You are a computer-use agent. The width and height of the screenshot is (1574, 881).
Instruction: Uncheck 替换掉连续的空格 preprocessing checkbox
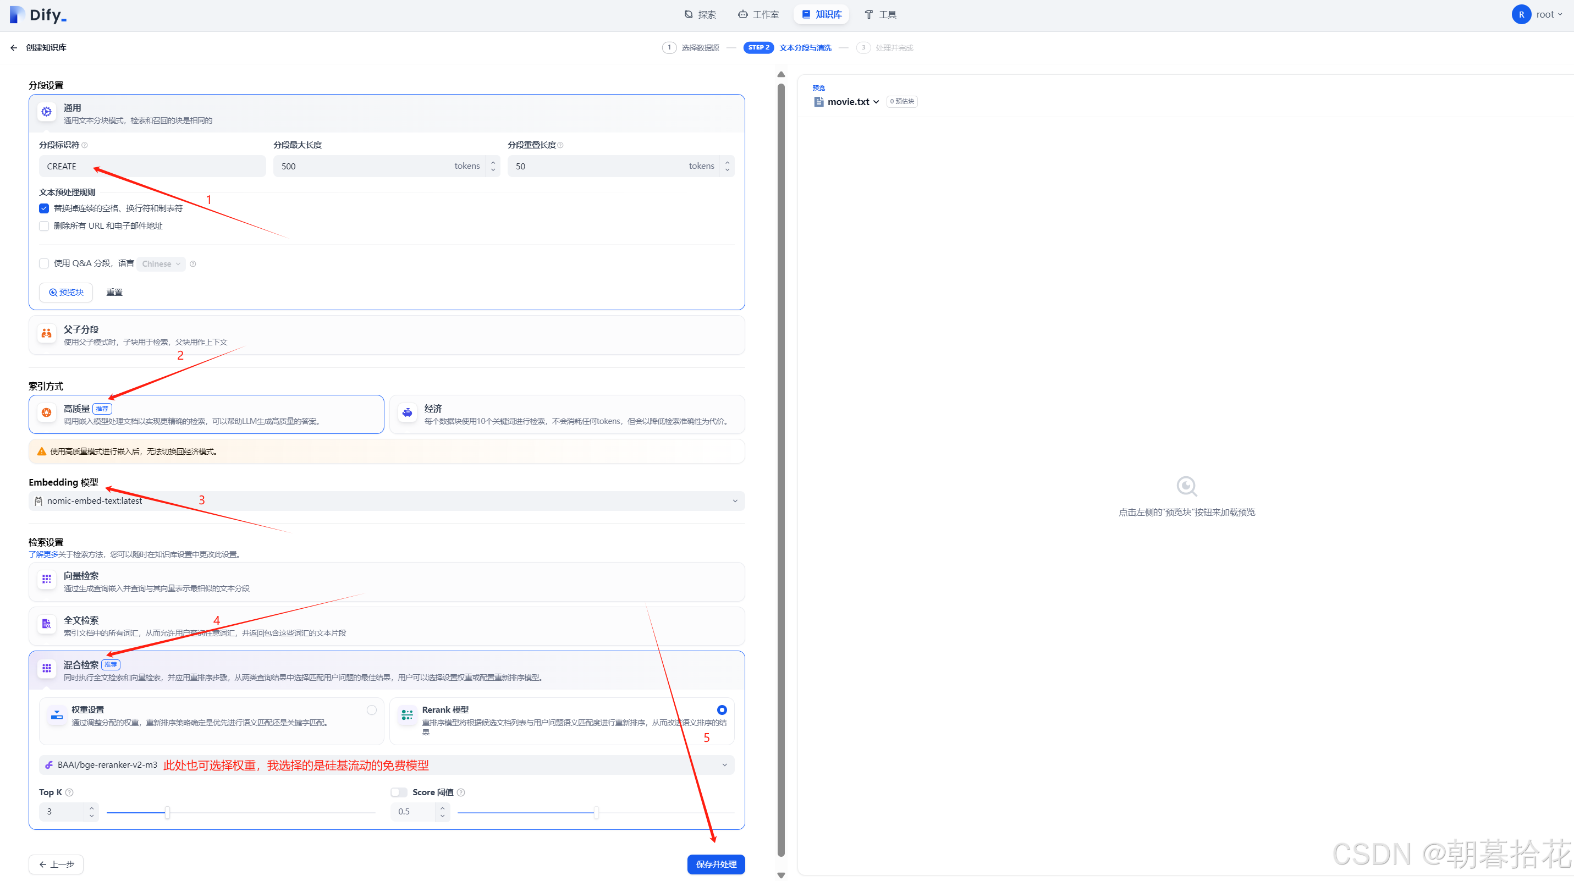click(x=44, y=208)
